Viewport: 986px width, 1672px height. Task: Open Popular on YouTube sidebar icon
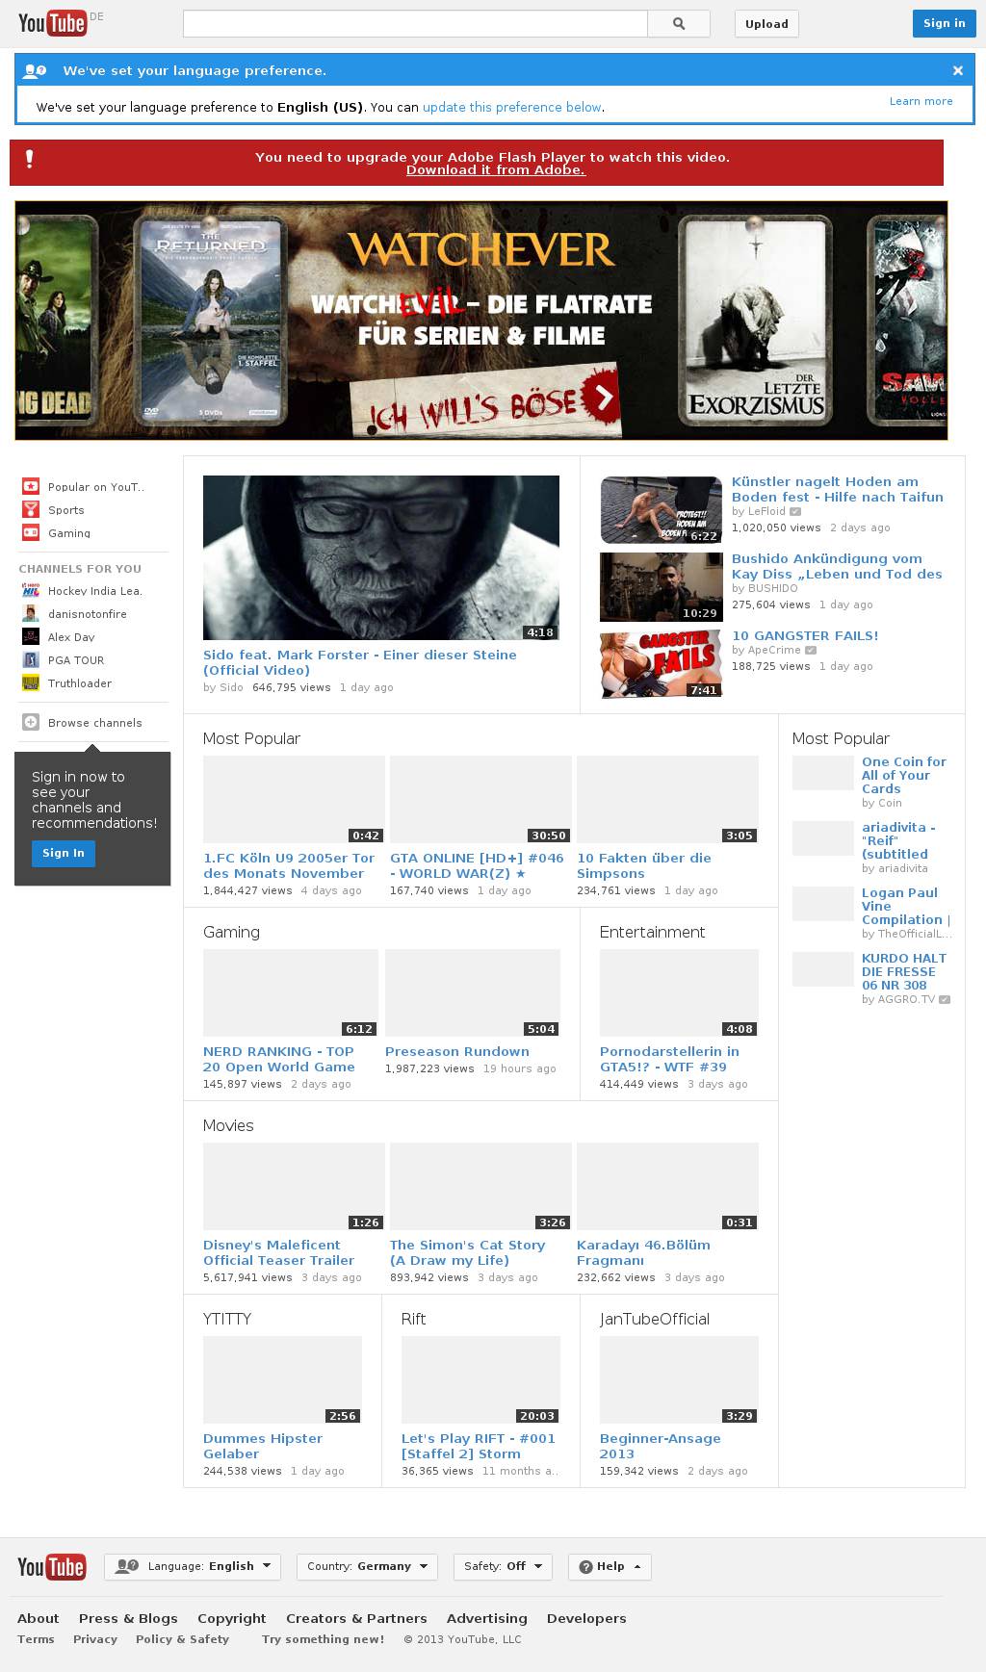click(x=31, y=487)
